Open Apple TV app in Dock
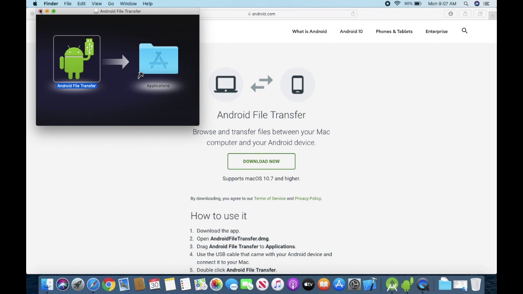 [308, 284]
